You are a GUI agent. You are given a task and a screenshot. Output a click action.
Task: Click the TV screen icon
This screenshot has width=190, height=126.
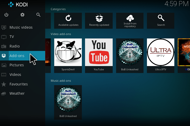pos(4,37)
